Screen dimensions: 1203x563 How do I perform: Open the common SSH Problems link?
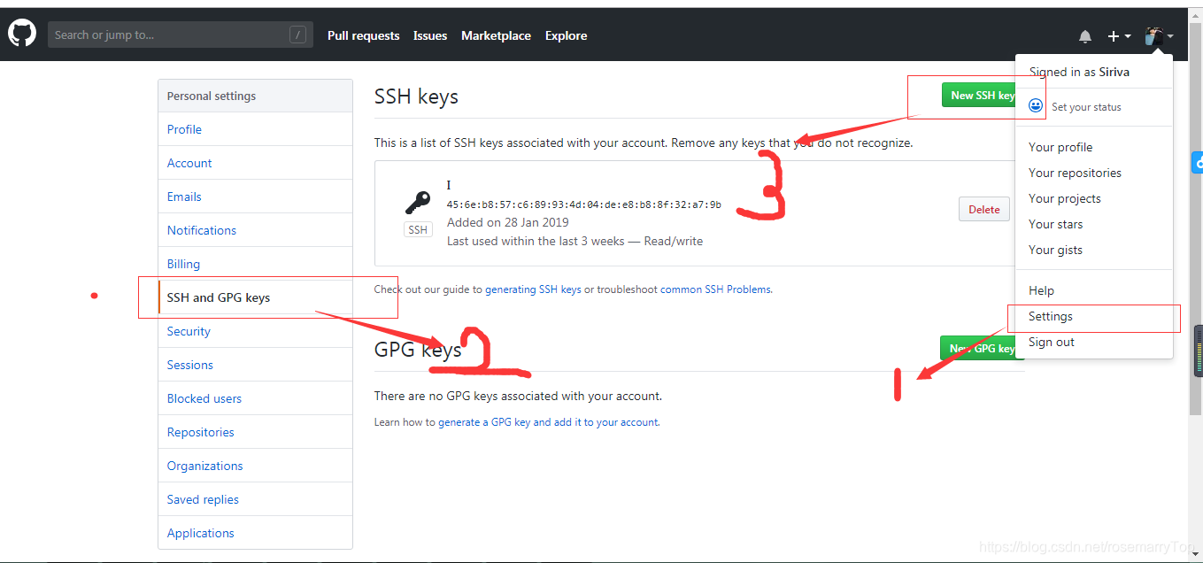point(715,289)
